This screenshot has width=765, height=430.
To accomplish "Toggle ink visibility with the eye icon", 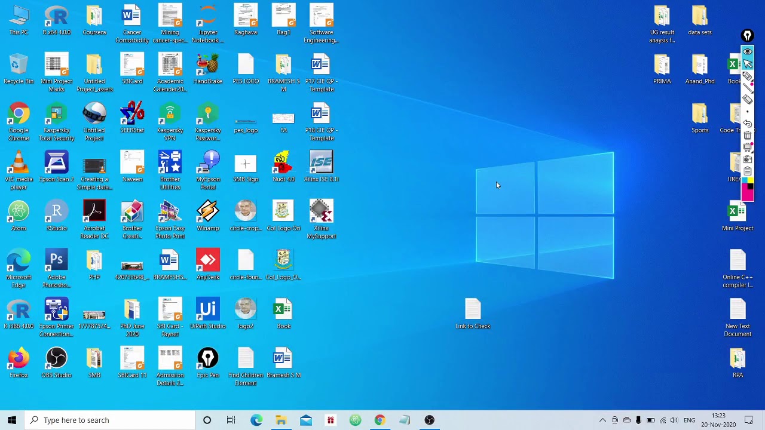I will [747, 52].
